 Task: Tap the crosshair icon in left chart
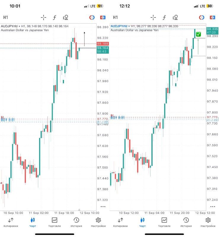click(x=44, y=17)
